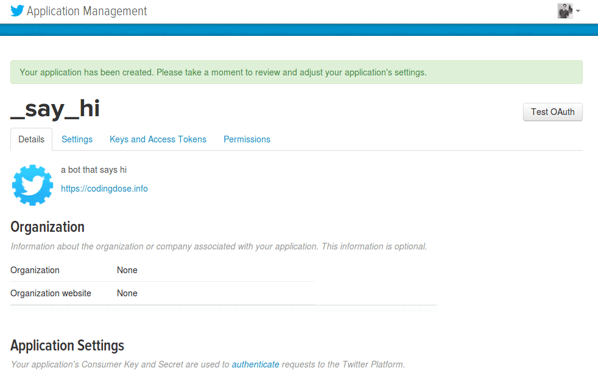
Task: Select the Organization website None value
Action: point(127,293)
